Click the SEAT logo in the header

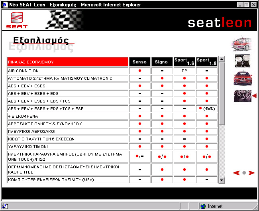(x=17, y=20)
